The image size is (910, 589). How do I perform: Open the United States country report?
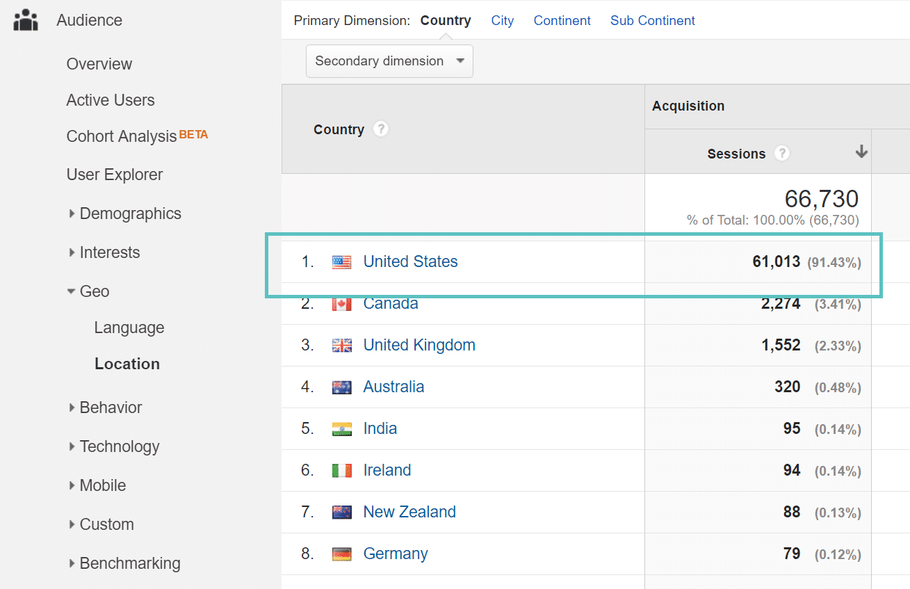410,261
